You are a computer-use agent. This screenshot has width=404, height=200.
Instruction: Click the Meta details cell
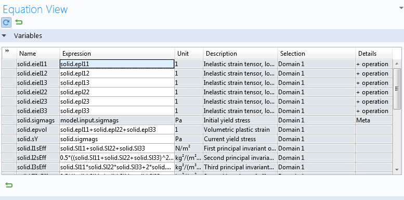[x=374, y=120]
